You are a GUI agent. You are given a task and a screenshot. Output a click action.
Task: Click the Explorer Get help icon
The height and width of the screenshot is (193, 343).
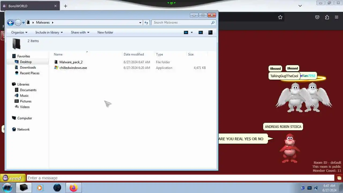[210, 32]
